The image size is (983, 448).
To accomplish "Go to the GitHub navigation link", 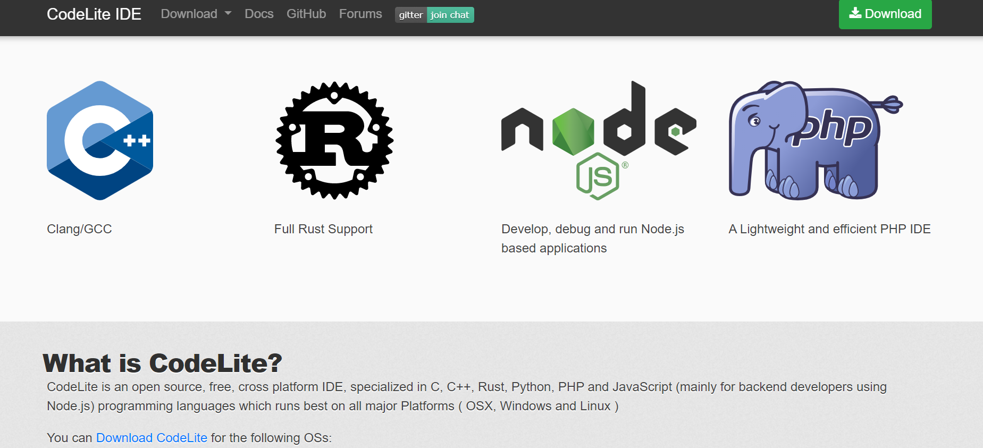I will pos(306,14).
